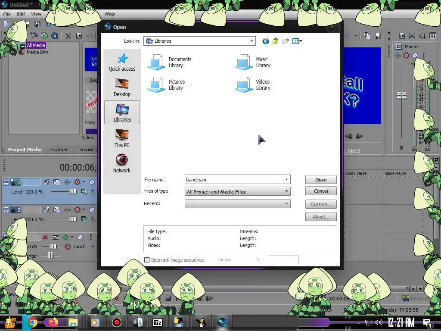The image size is (441, 331).
Task: Click the Custom... button
Action: 321,204
